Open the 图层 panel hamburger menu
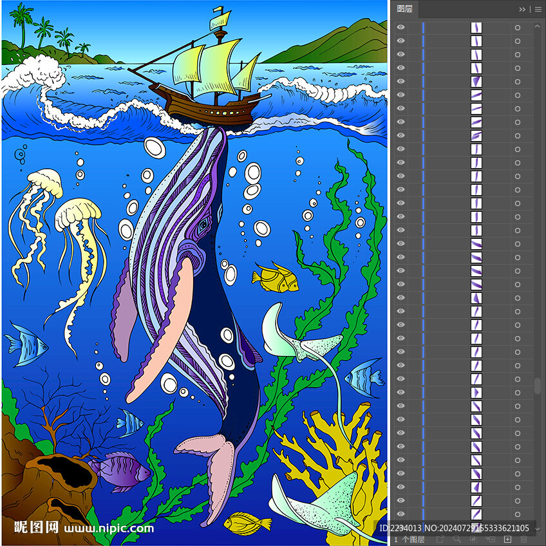The width and height of the screenshot is (546, 546). pyautogui.click(x=538, y=10)
